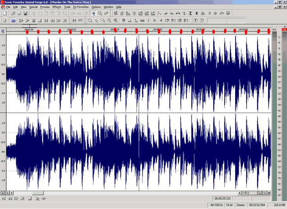This screenshot has width=287, height=209.
Task: Open the Special menu
Action: pyautogui.click(x=33, y=7)
